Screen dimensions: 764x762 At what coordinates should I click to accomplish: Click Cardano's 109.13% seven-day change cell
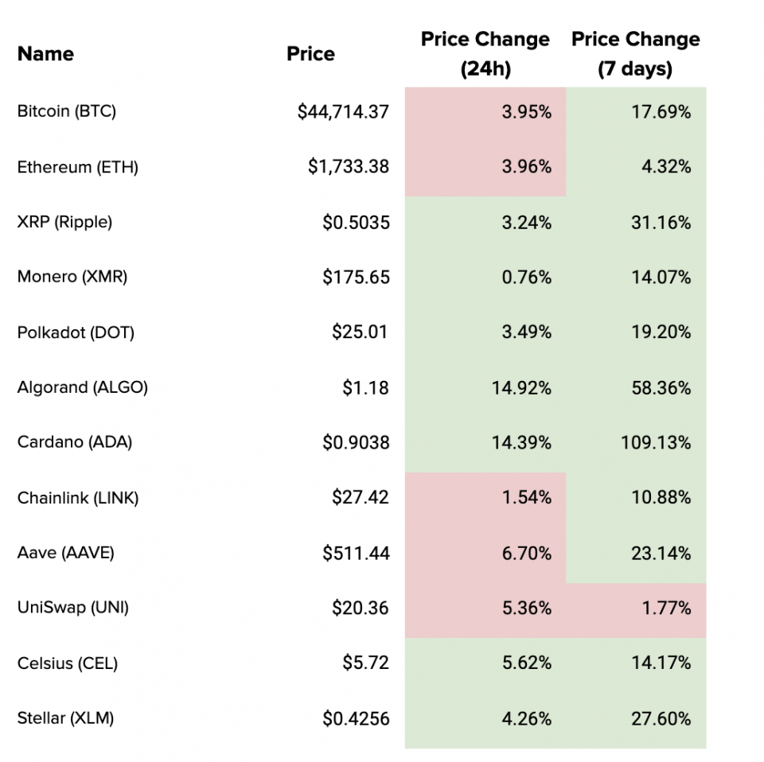[656, 443]
